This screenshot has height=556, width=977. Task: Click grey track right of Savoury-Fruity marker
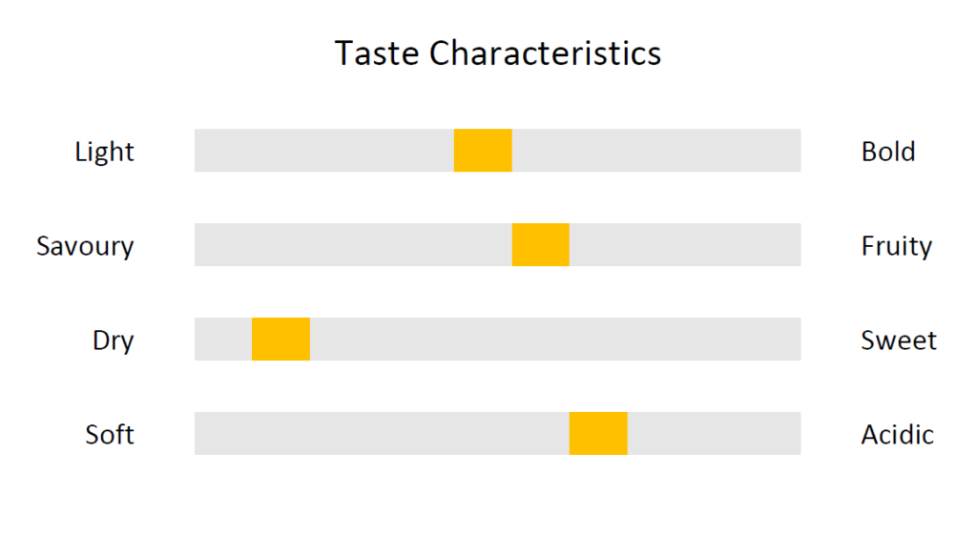coord(685,245)
